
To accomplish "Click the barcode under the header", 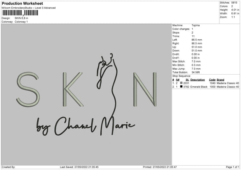I will click(x=20, y=13).
